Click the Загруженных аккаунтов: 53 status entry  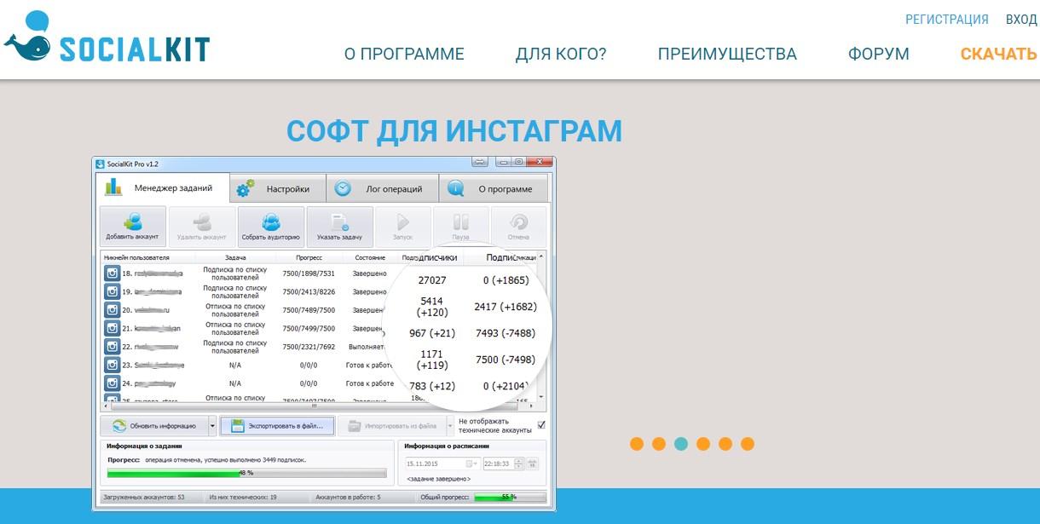point(143,497)
